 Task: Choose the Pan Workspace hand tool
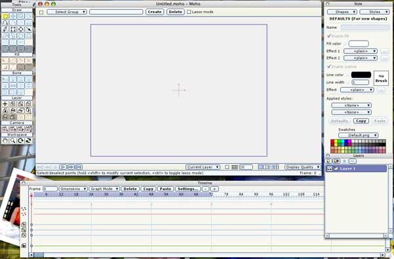coord(5,141)
